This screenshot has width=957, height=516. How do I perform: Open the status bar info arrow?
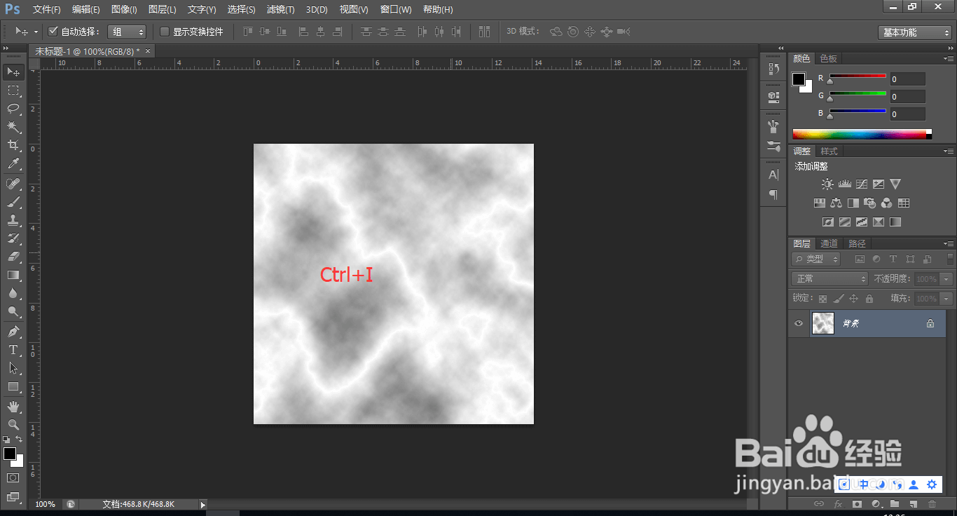pyautogui.click(x=203, y=504)
